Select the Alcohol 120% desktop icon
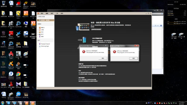The image size is (187, 105). pyautogui.click(x=11, y=55)
